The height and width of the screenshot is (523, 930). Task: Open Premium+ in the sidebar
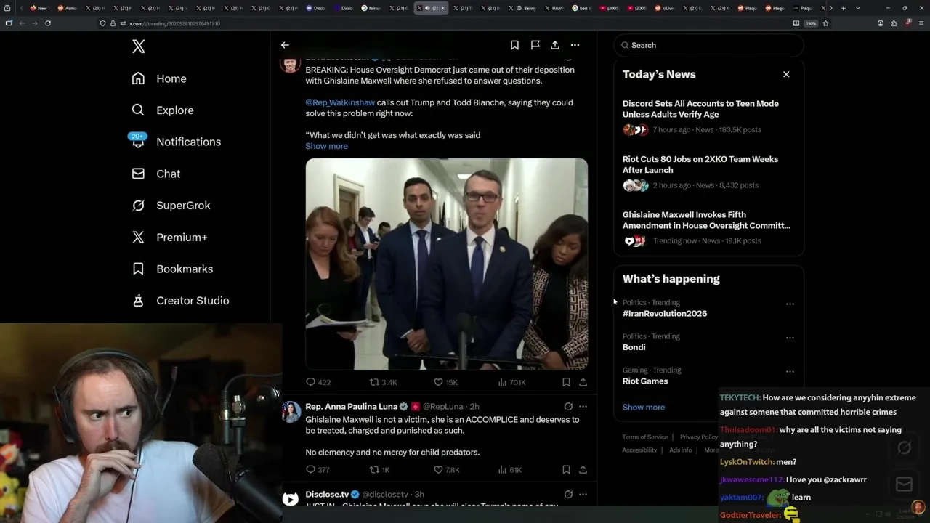point(169,238)
